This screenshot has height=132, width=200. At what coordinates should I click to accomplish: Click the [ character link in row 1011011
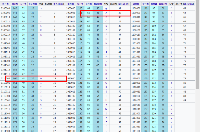(106, 127)
